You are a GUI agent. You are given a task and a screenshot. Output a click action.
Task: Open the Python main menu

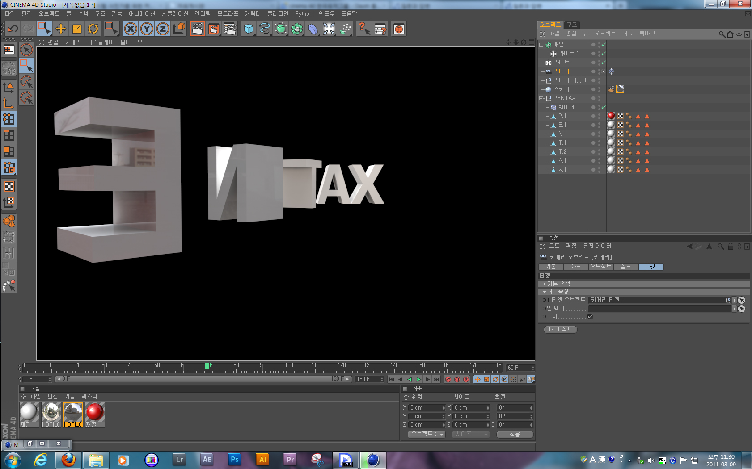[304, 14]
